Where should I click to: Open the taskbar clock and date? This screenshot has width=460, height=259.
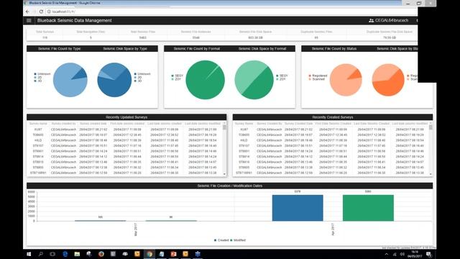click(x=415, y=254)
